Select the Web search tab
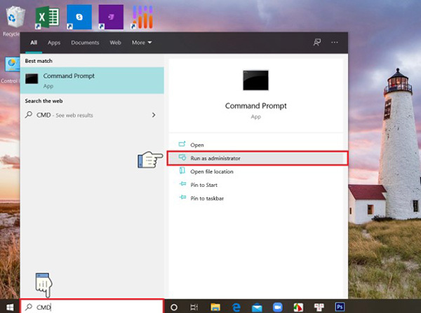Viewport: 421px width, 313px height. pyautogui.click(x=115, y=42)
